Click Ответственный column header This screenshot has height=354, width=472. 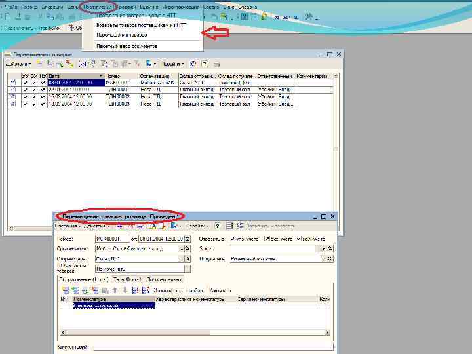point(275,76)
